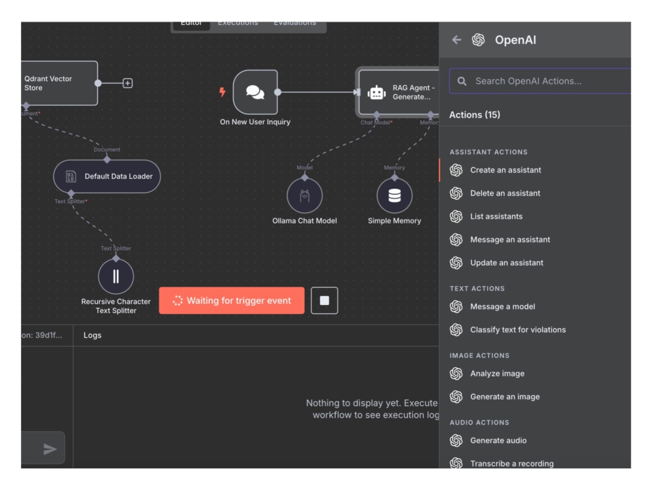653x490 pixels.
Task: Add a node via the plus after Qdrant
Action: (128, 84)
